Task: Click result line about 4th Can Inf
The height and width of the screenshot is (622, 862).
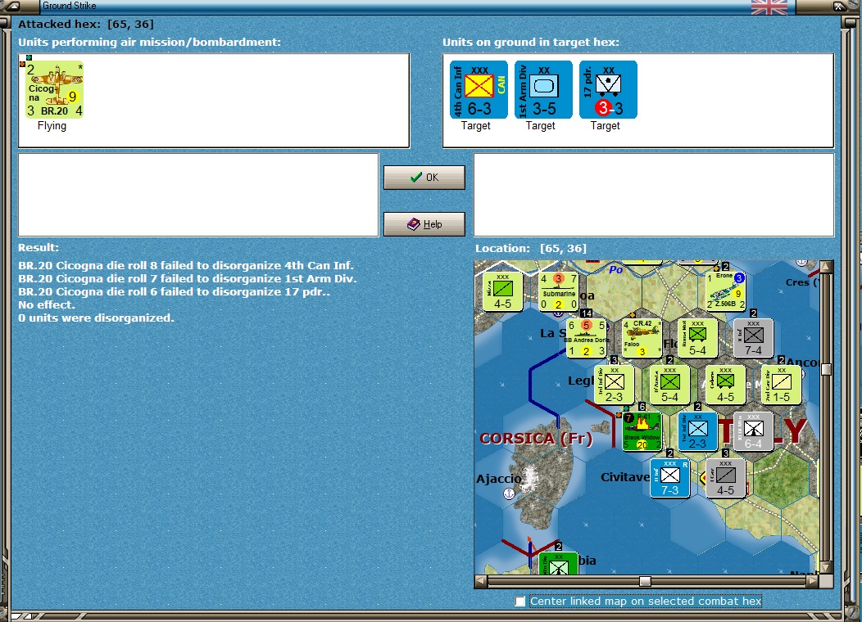Action: click(186, 265)
